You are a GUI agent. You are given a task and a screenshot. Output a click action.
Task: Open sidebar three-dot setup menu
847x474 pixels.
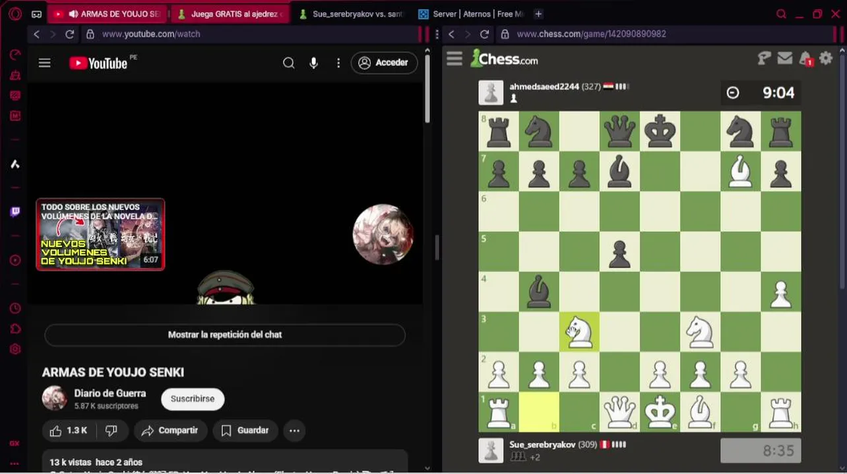click(15, 464)
